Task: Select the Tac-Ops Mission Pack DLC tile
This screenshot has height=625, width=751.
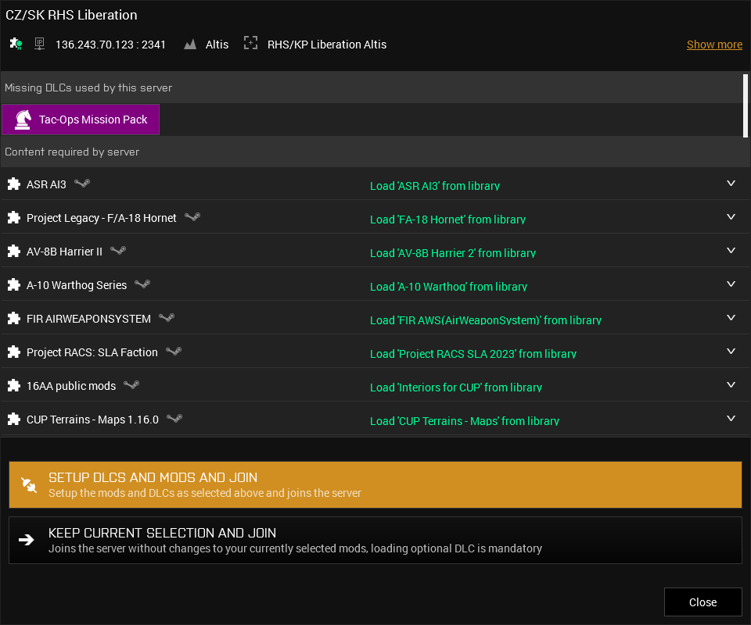Action: (x=81, y=120)
